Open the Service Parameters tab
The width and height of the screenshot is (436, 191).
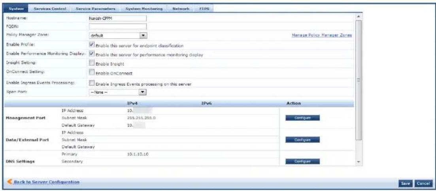(x=96, y=9)
